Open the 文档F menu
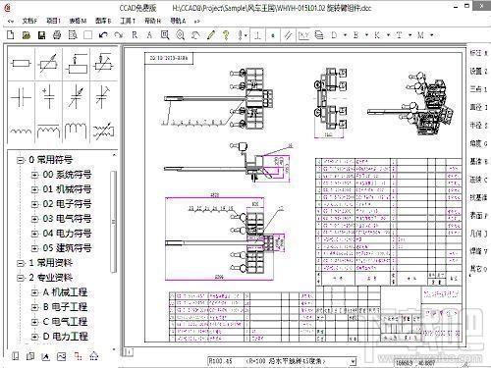 29,21
